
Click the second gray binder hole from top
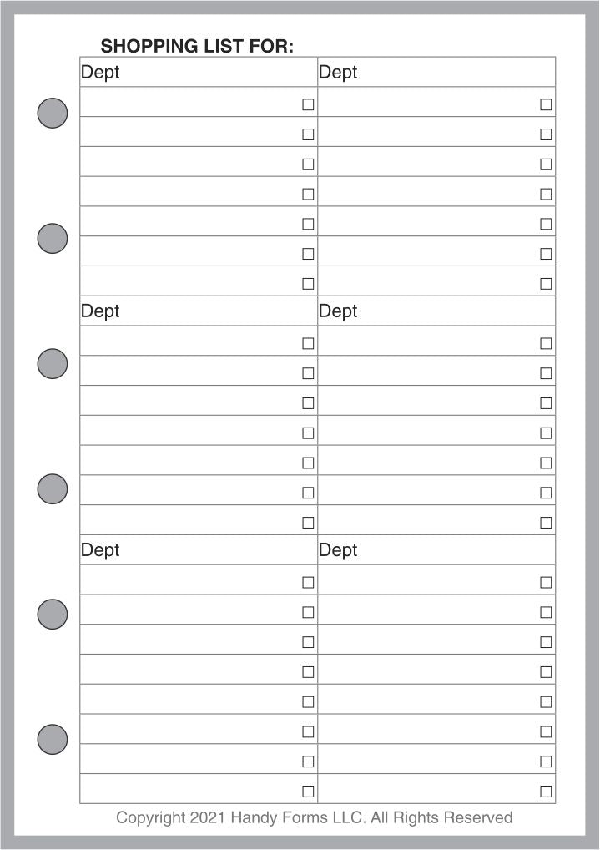tap(53, 239)
